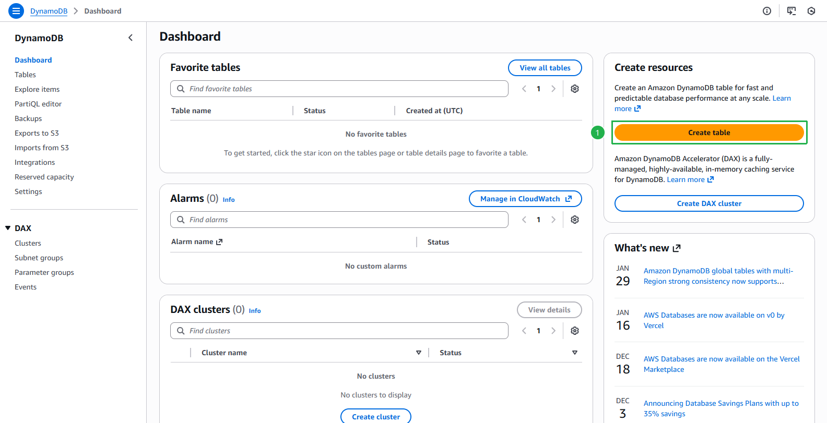Click Create DAX cluster button
The width and height of the screenshot is (827, 423).
coord(709,203)
